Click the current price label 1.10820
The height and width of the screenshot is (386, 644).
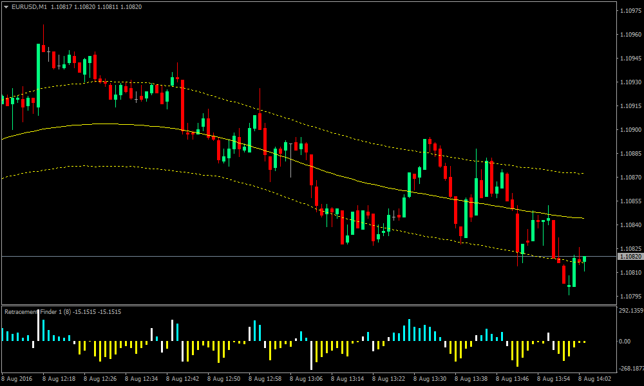629,256
